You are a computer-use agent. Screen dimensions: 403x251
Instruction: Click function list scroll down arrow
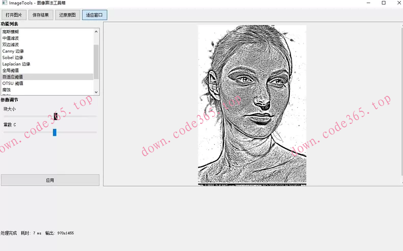(96, 92)
